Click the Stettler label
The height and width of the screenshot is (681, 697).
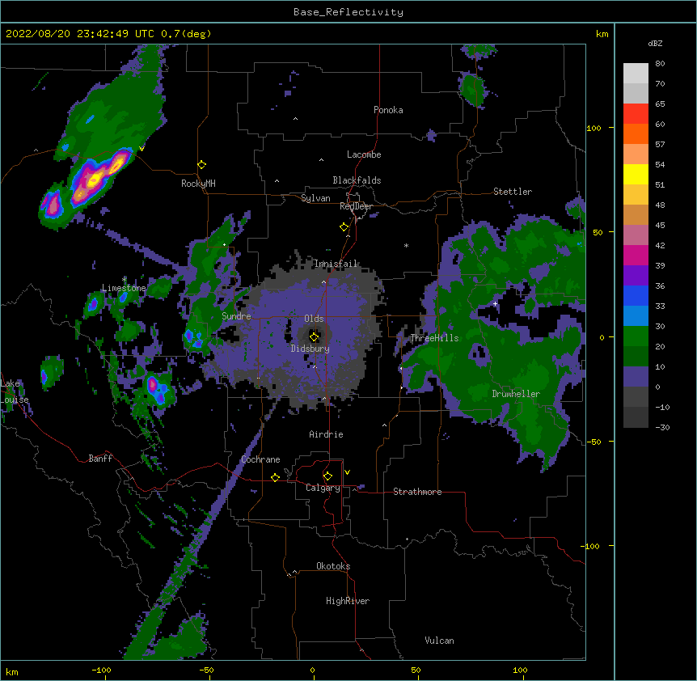point(513,192)
